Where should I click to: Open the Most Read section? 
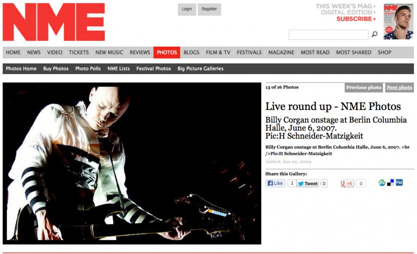[315, 52]
